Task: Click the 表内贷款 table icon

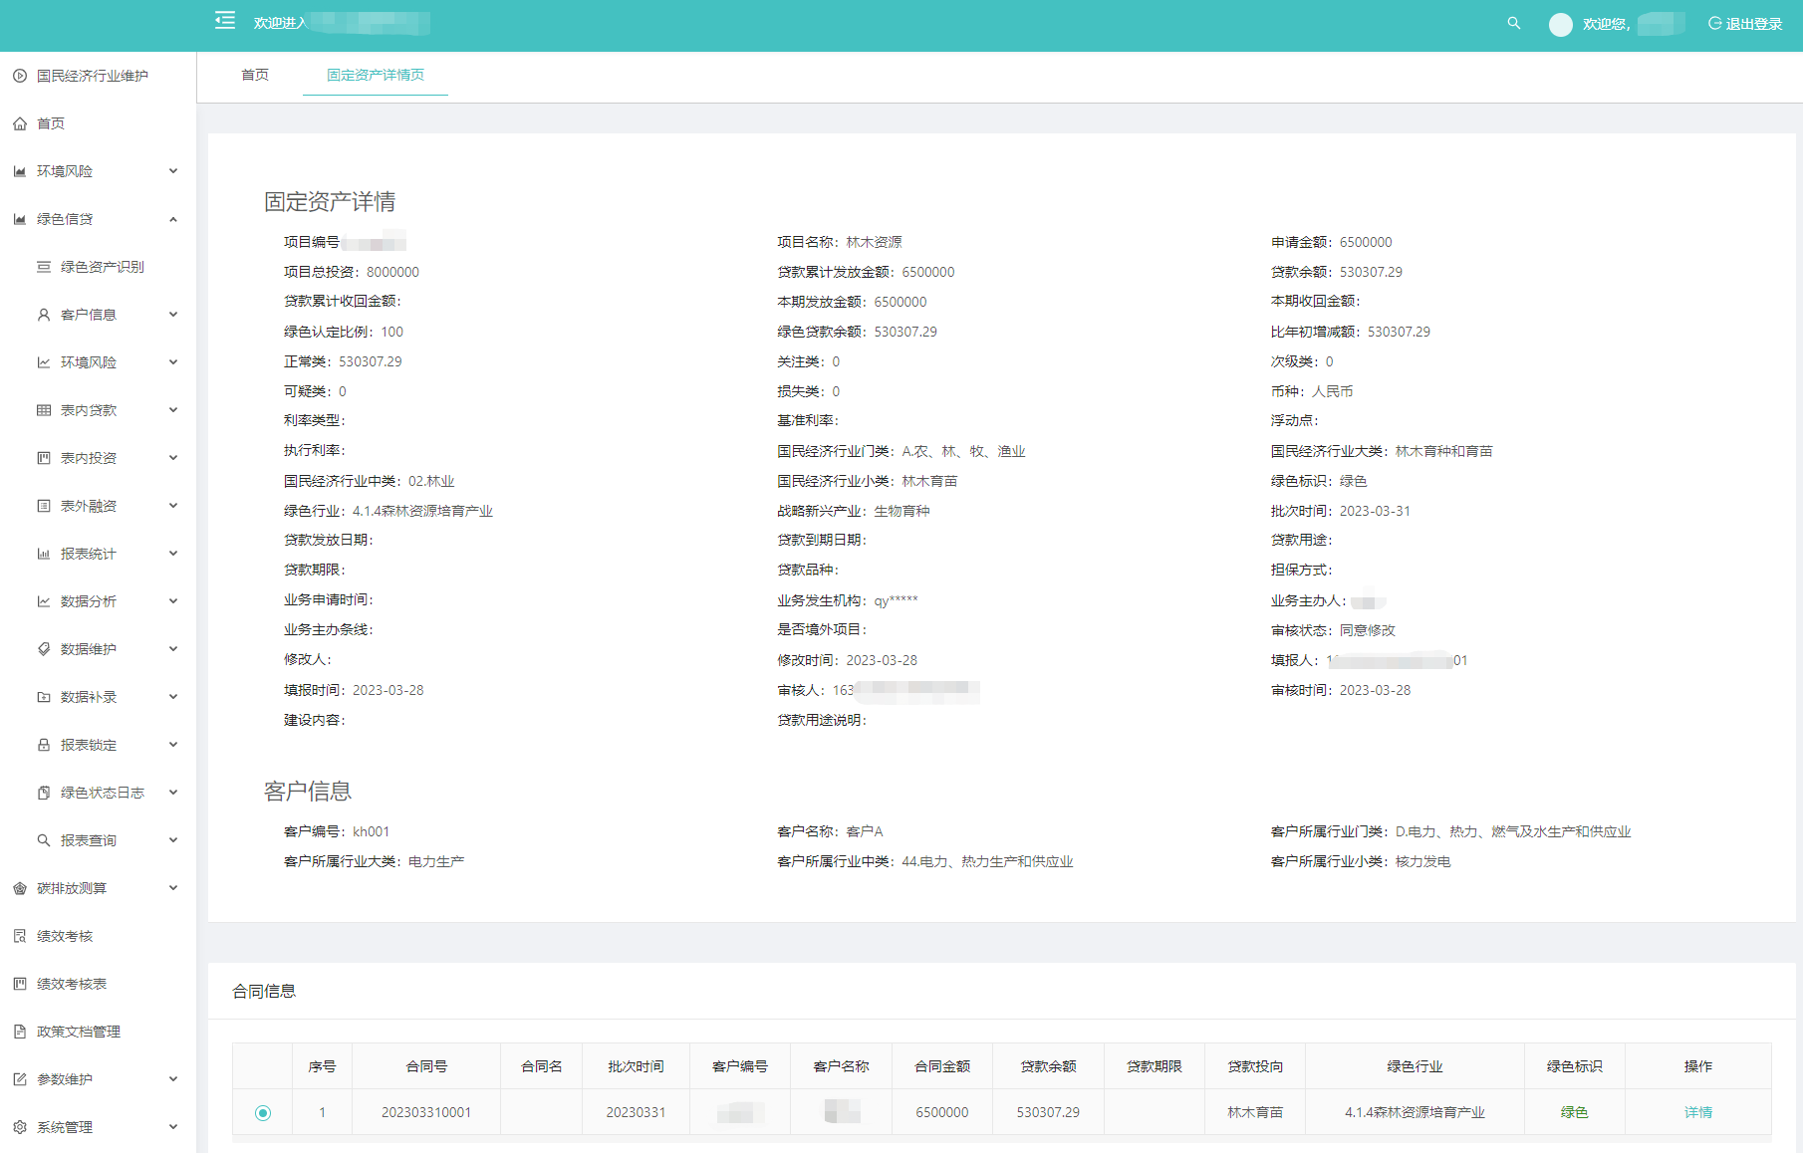Action: (x=44, y=410)
